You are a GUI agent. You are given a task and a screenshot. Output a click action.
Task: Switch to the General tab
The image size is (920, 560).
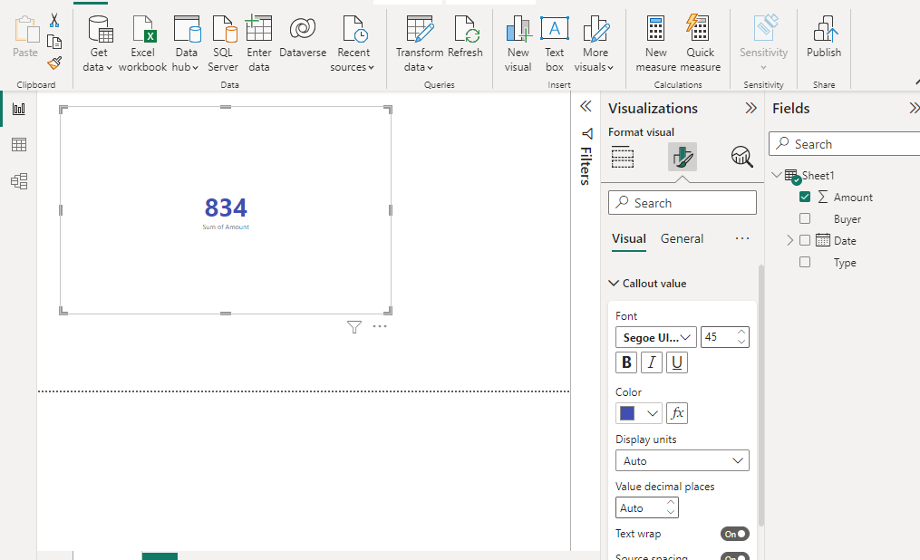(682, 238)
